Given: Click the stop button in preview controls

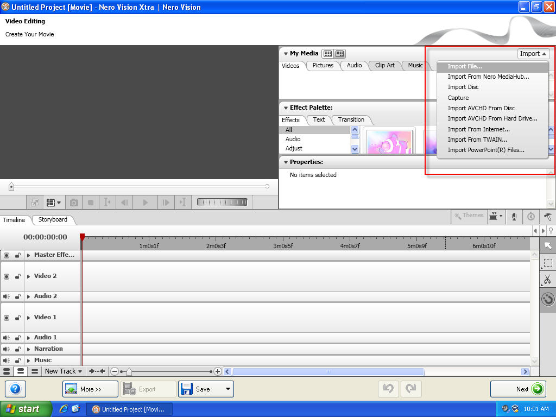Looking at the screenshot, I should coord(91,203).
